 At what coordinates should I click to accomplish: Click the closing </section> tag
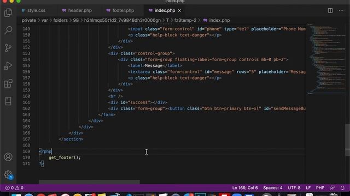pyautogui.click(x=71, y=139)
